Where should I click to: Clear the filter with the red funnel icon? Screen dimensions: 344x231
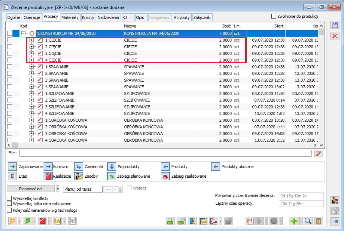pyautogui.click(x=318, y=153)
